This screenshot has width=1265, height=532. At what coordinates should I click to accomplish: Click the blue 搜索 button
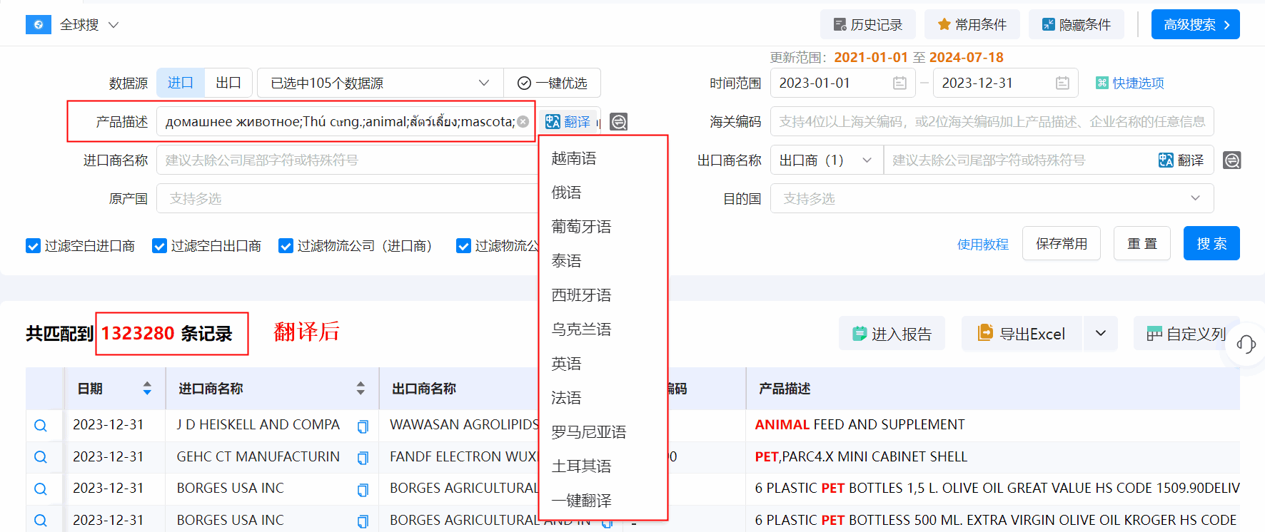(x=1211, y=244)
